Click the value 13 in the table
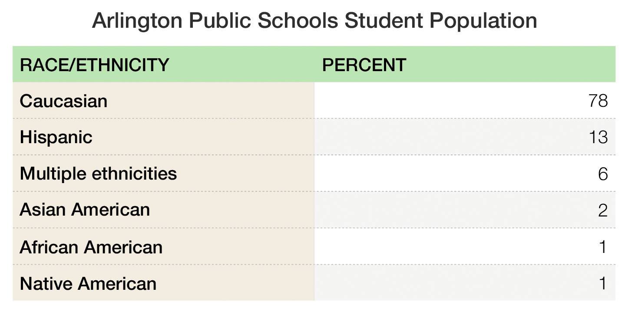Image resolution: width=635 pixels, height=318 pixels. (x=598, y=137)
